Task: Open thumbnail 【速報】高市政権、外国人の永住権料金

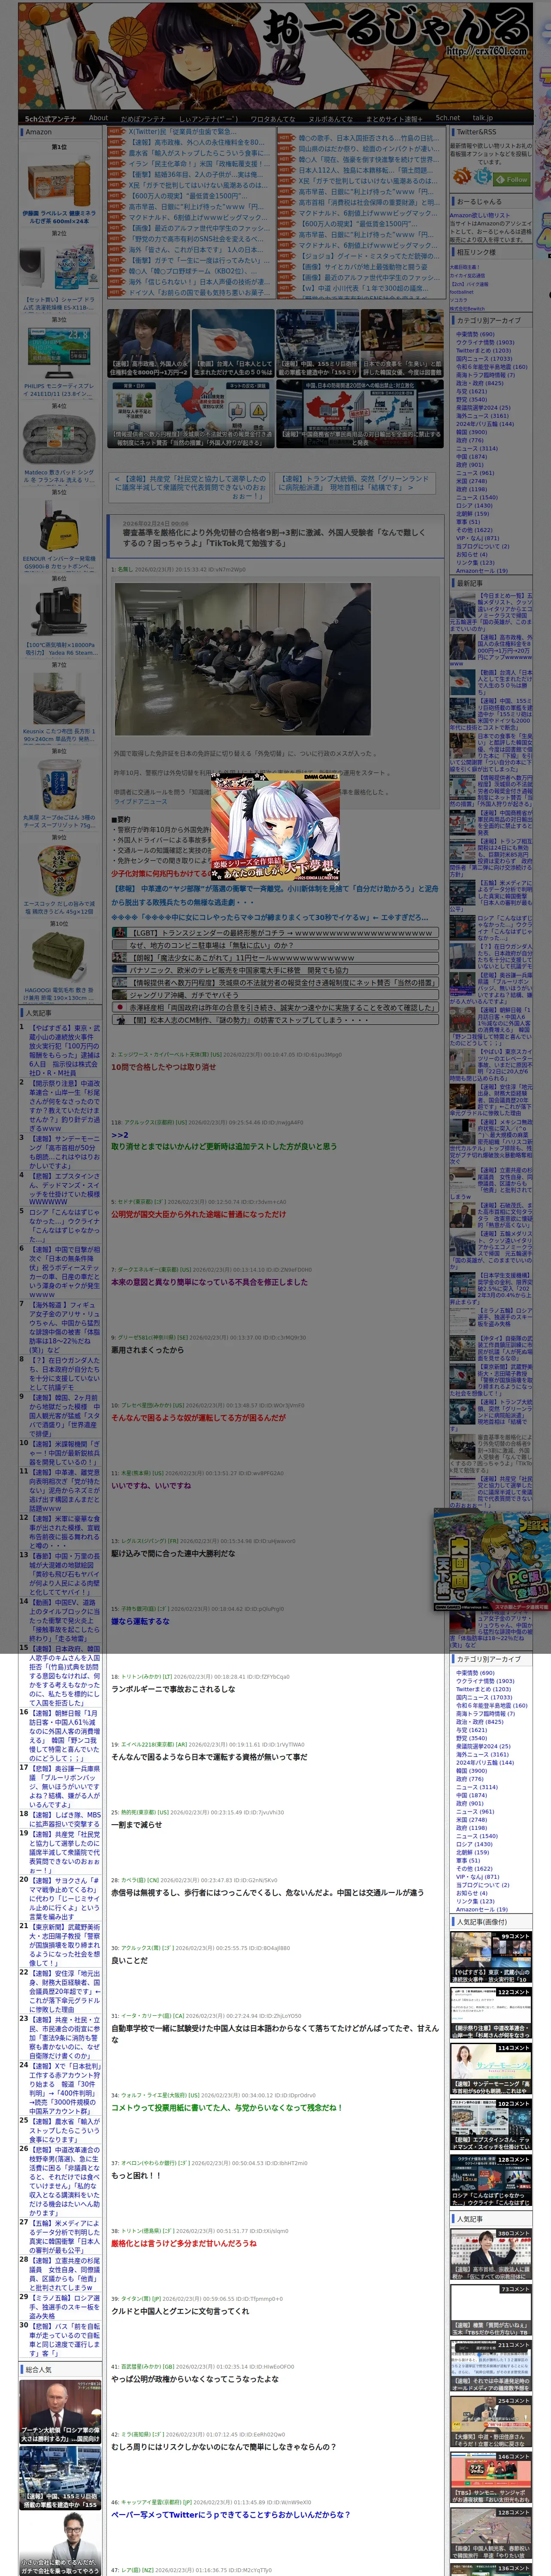Action: tap(149, 343)
